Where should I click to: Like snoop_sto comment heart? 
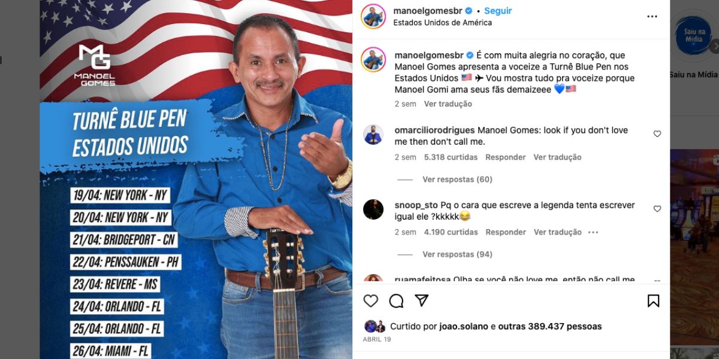click(x=657, y=209)
